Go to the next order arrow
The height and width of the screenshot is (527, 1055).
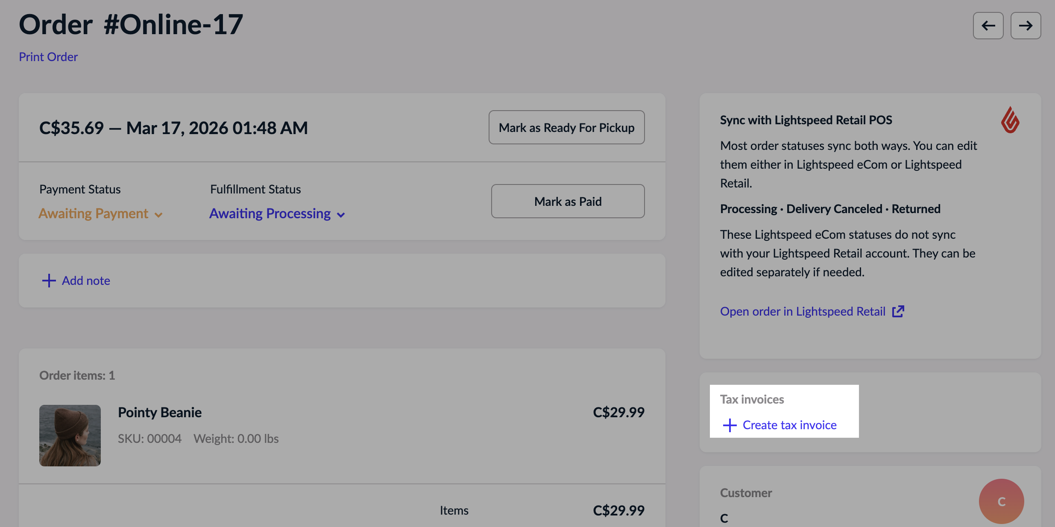[1026, 26]
